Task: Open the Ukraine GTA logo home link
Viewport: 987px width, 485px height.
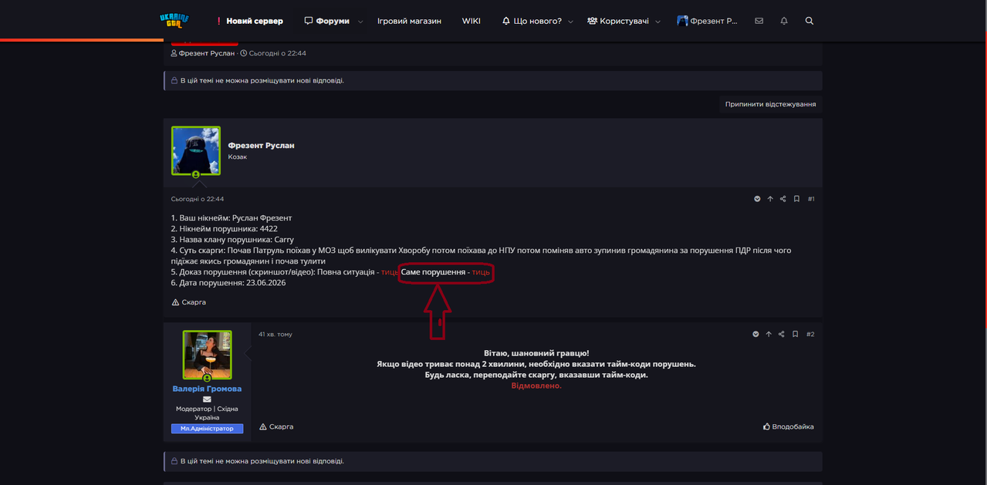Action: [174, 21]
